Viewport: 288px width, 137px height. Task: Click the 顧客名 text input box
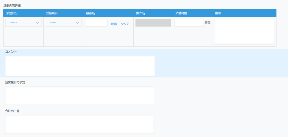point(96,23)
